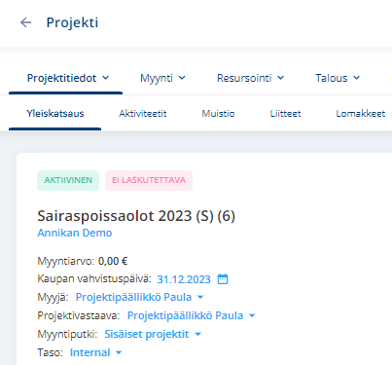
Task: Switch to the Liitteet sub-tab
Action: [285, 114]
